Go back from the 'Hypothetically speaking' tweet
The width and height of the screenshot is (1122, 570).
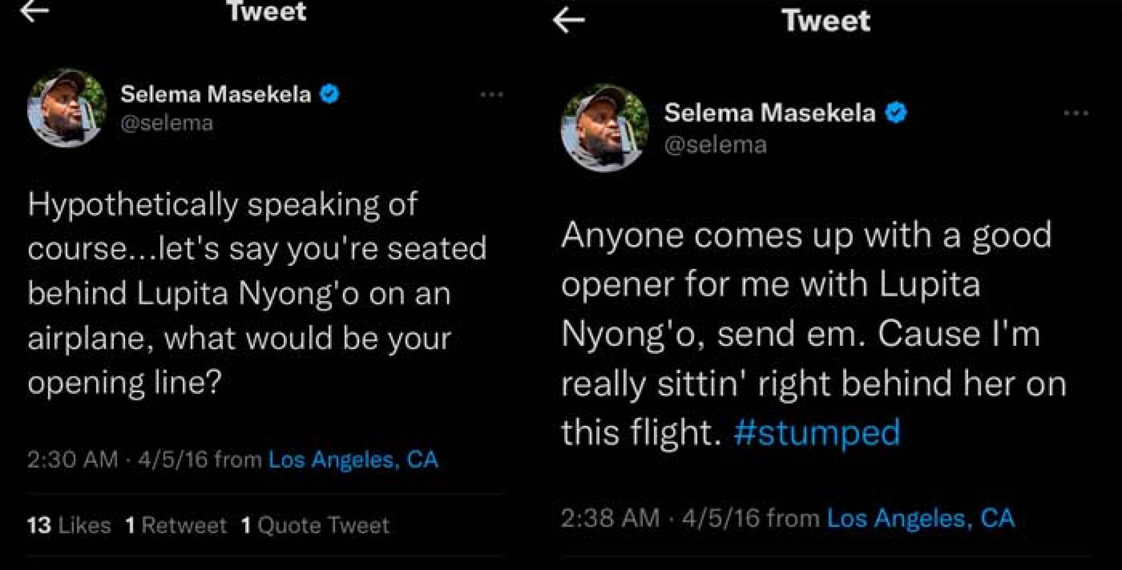(x=35, y=11)
